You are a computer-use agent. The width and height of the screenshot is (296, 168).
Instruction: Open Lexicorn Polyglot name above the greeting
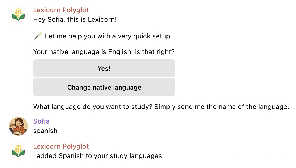[x=61, y=10]
